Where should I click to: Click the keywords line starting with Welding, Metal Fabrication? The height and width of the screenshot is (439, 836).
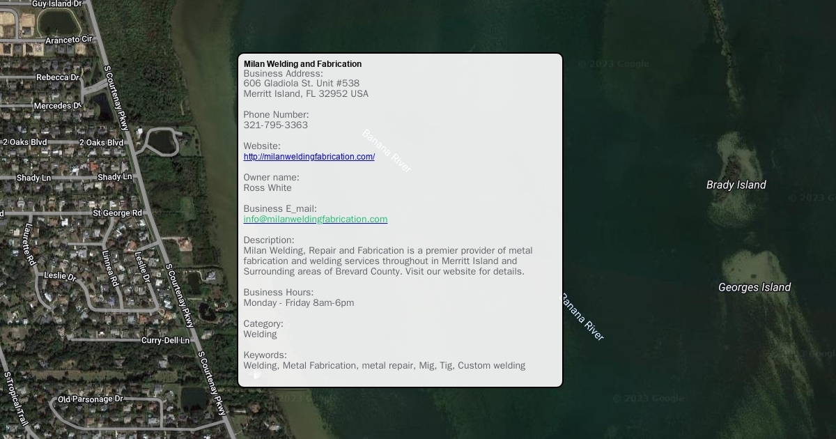[384, 366]
